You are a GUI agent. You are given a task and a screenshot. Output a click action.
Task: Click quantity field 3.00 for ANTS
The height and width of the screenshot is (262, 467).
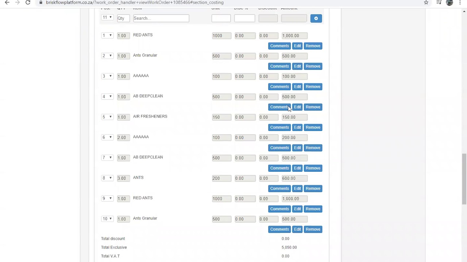(123, 178)
